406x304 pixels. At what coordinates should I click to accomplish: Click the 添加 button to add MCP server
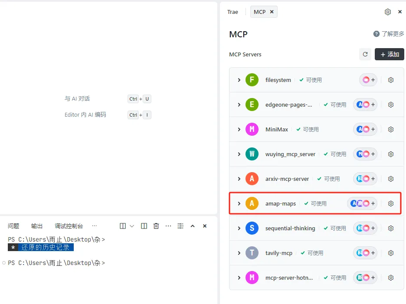(x=389, y=54)
